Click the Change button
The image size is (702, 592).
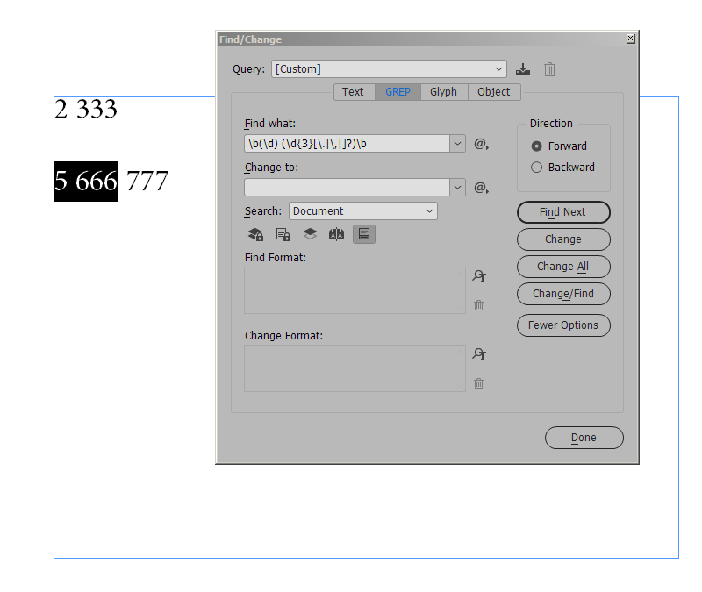click(563, 239)
